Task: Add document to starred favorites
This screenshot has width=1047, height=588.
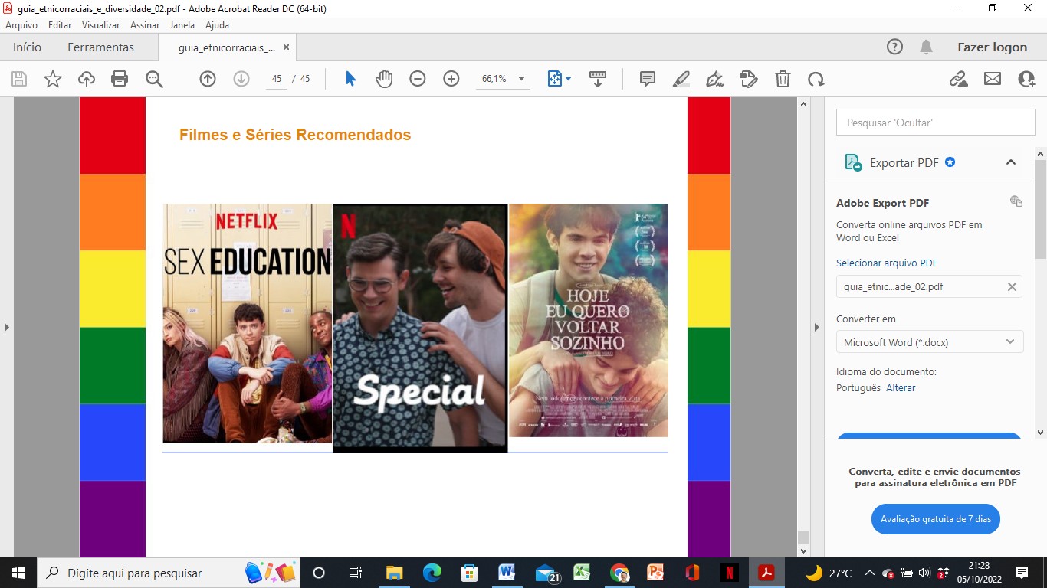Action: pos(53,79)
